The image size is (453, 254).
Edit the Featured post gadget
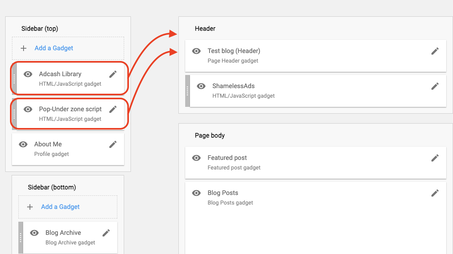tap(435, 158)
